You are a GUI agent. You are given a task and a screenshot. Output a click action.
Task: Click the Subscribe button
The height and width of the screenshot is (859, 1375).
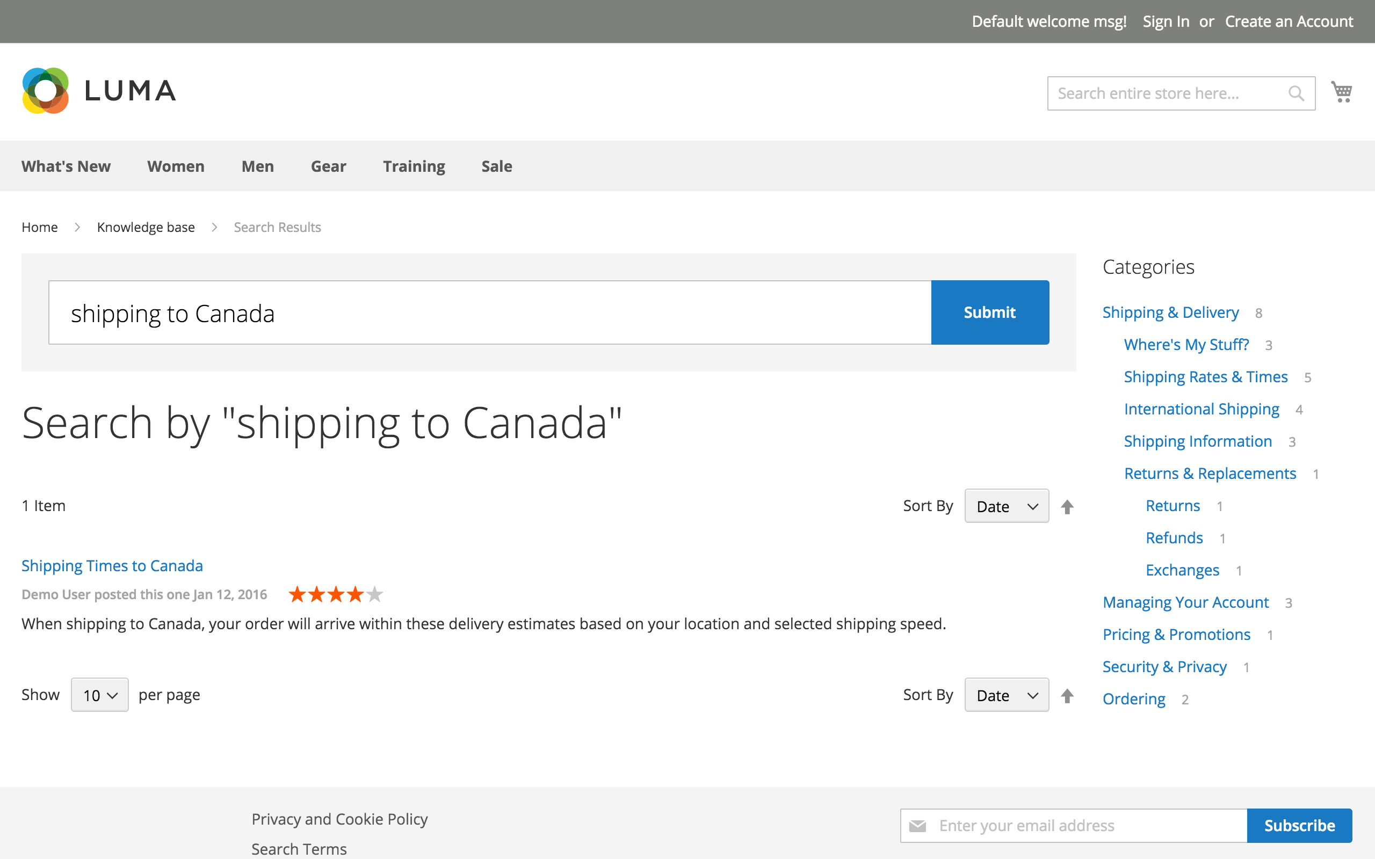[x=1299, y=826]
